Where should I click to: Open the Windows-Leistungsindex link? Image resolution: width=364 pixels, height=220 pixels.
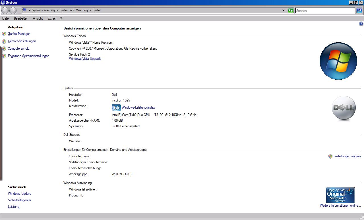(x=138, y=107)
